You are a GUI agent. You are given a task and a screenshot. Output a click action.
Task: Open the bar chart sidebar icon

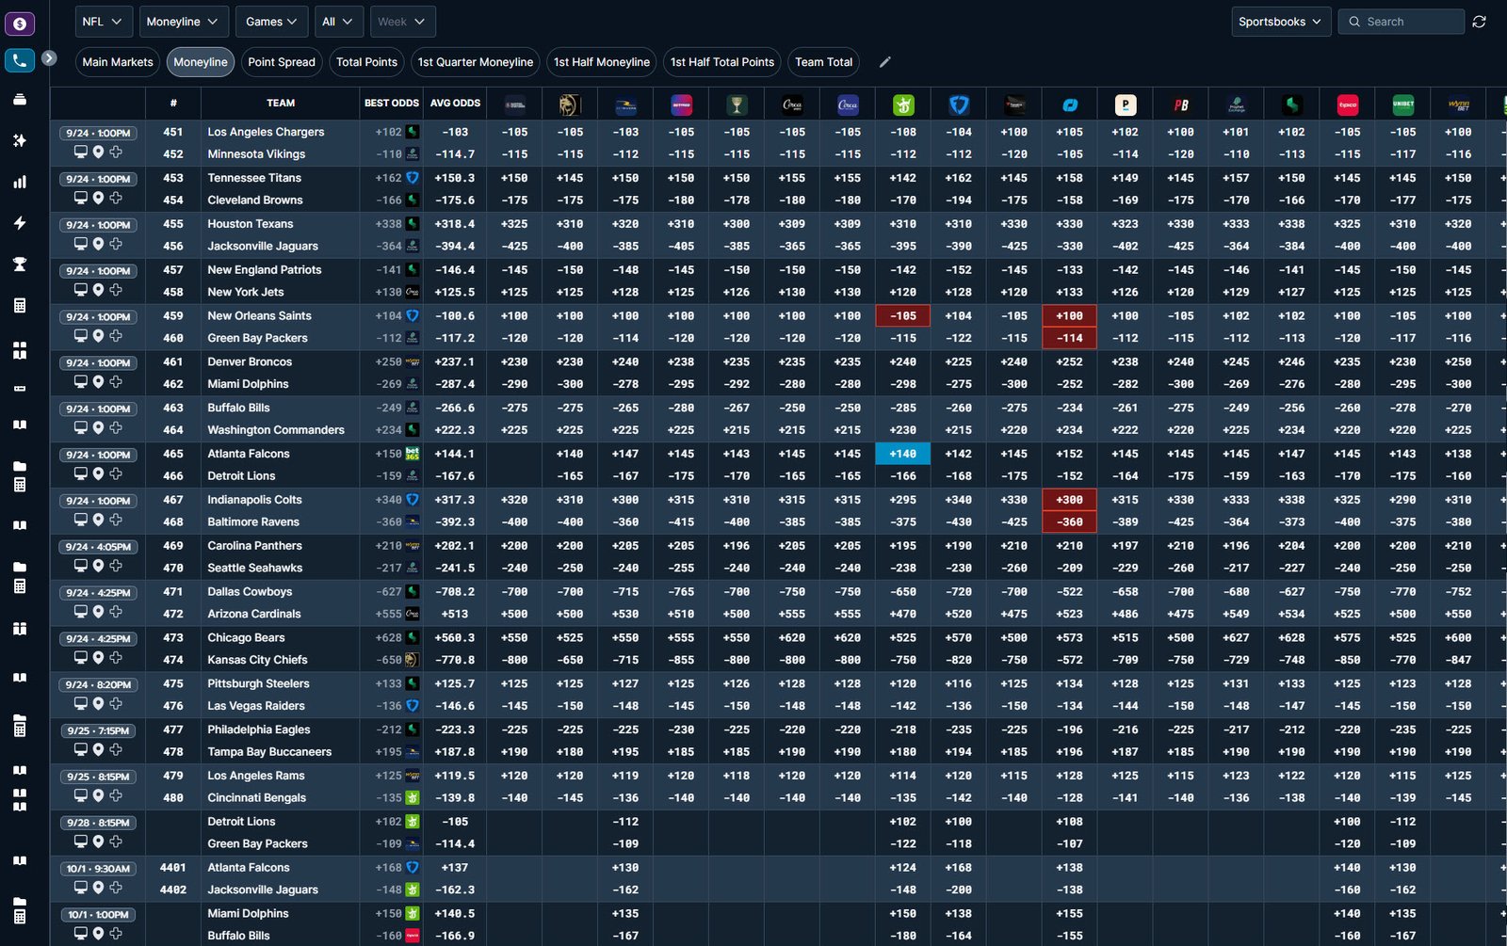point(20,182)
